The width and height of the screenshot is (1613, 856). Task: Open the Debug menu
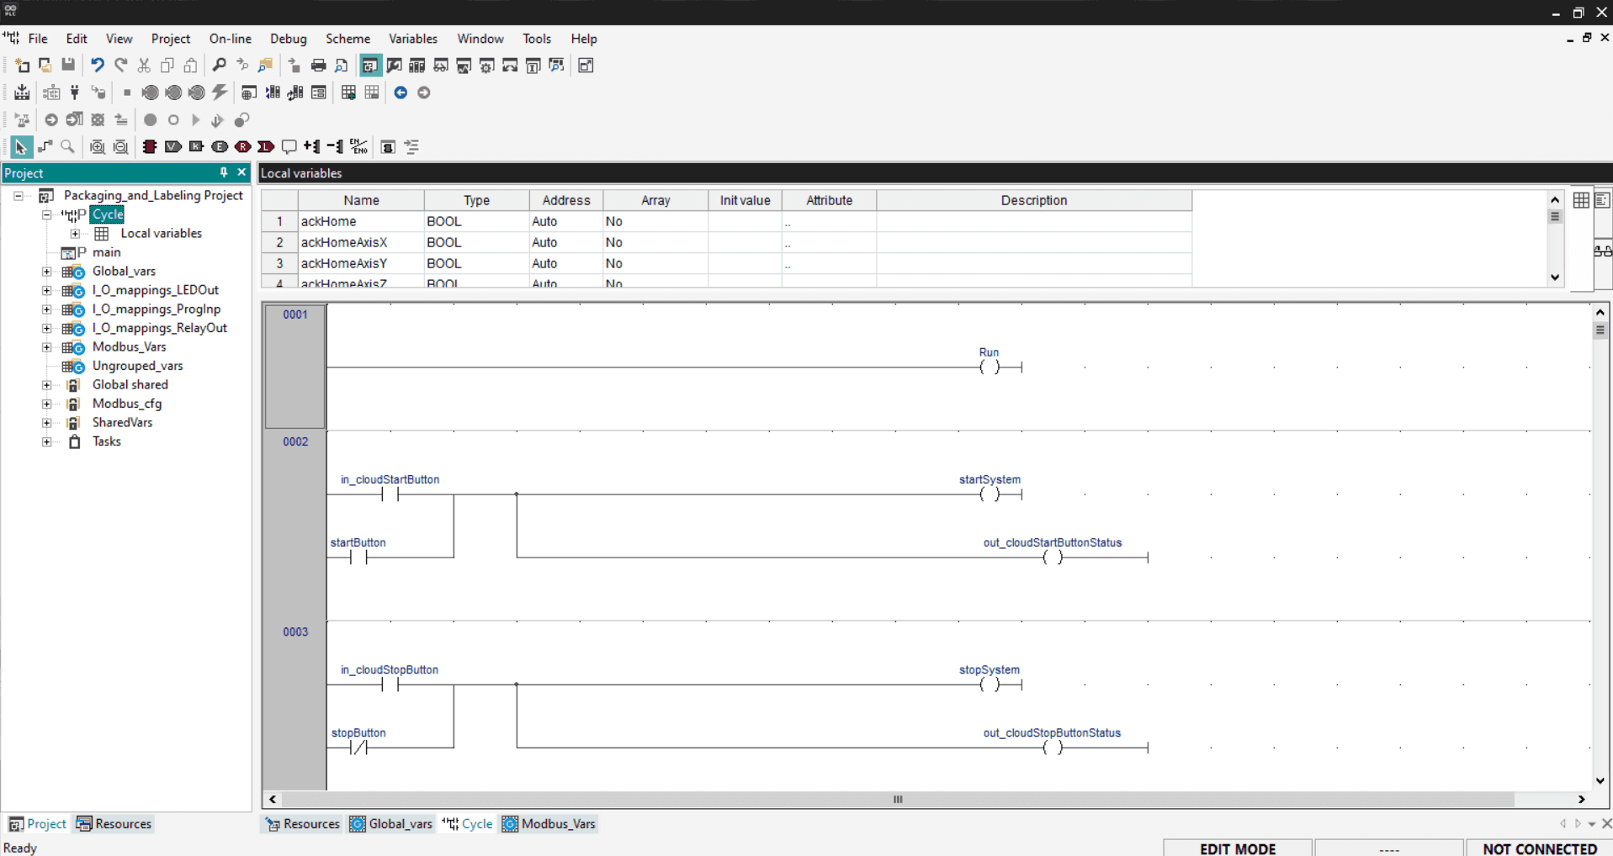point(288,38)
